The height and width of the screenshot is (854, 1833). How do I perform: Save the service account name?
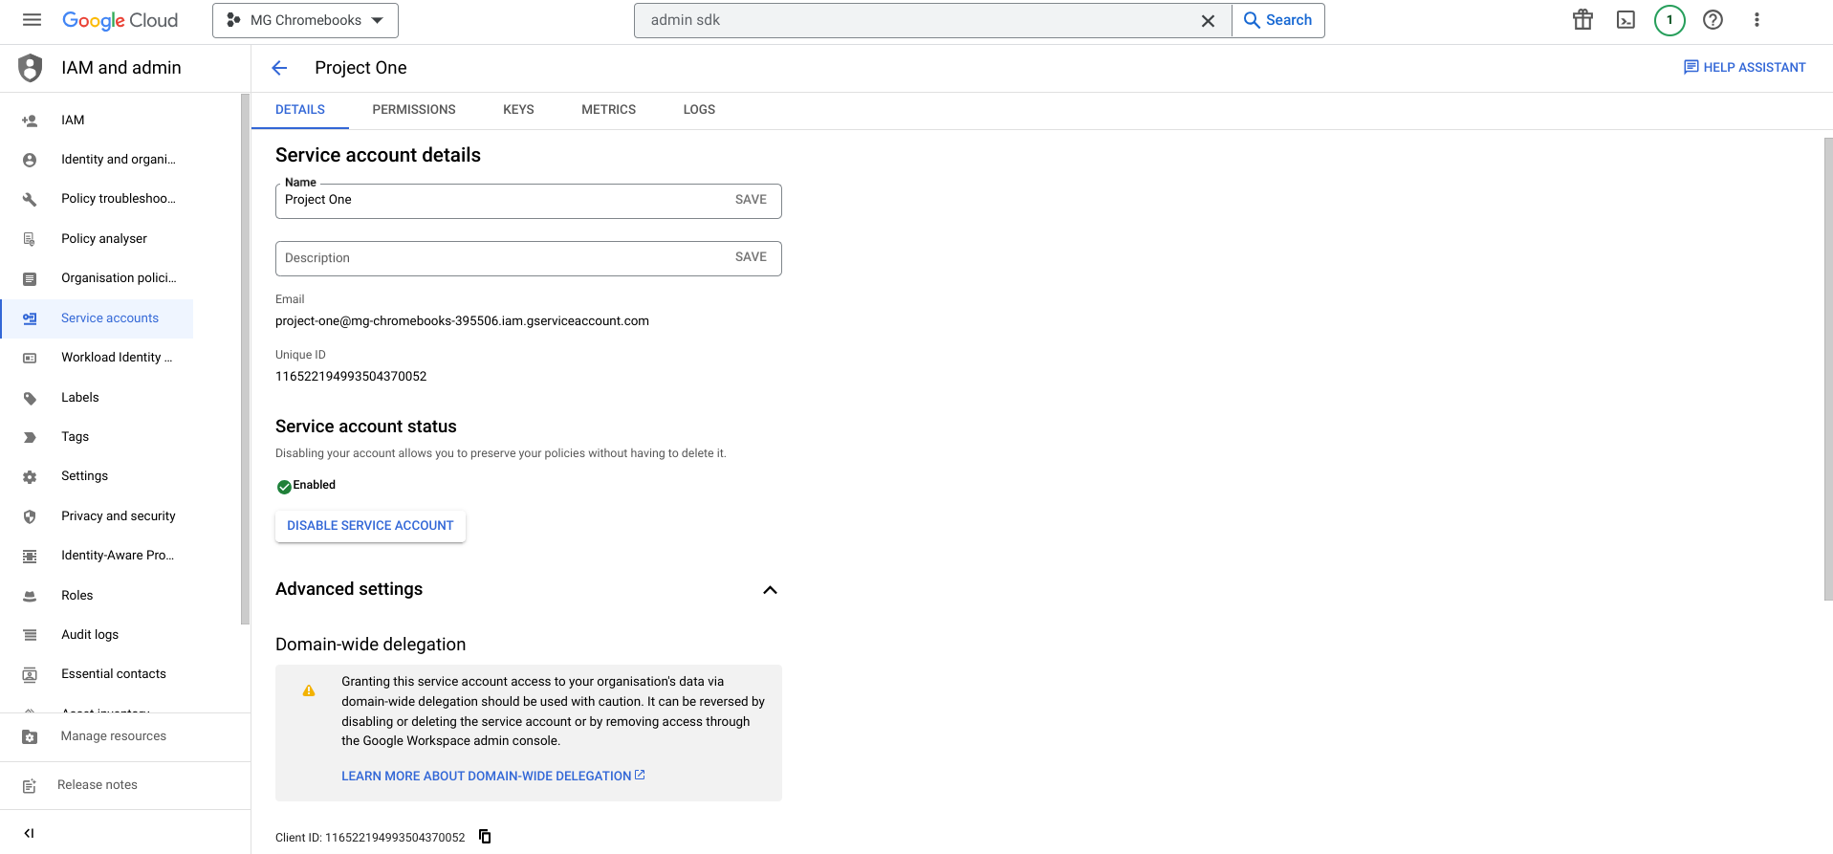[751, 200]
